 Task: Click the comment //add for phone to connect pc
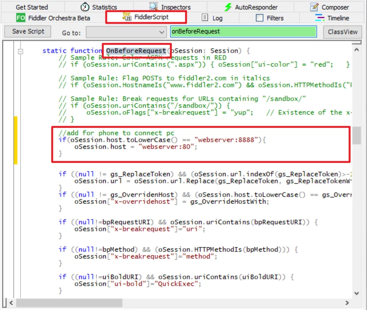click(116, 133)
